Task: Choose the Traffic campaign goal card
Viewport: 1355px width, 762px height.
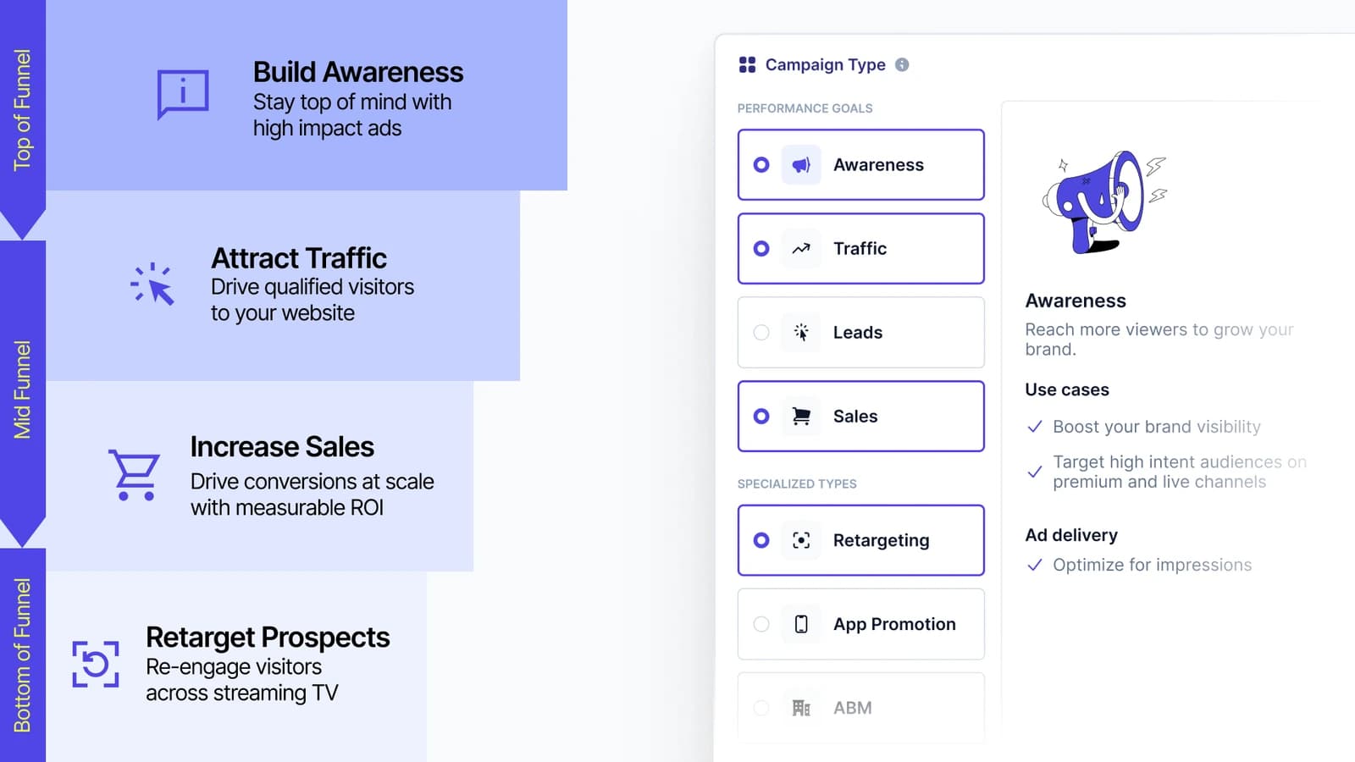Action: coord(861,249)
